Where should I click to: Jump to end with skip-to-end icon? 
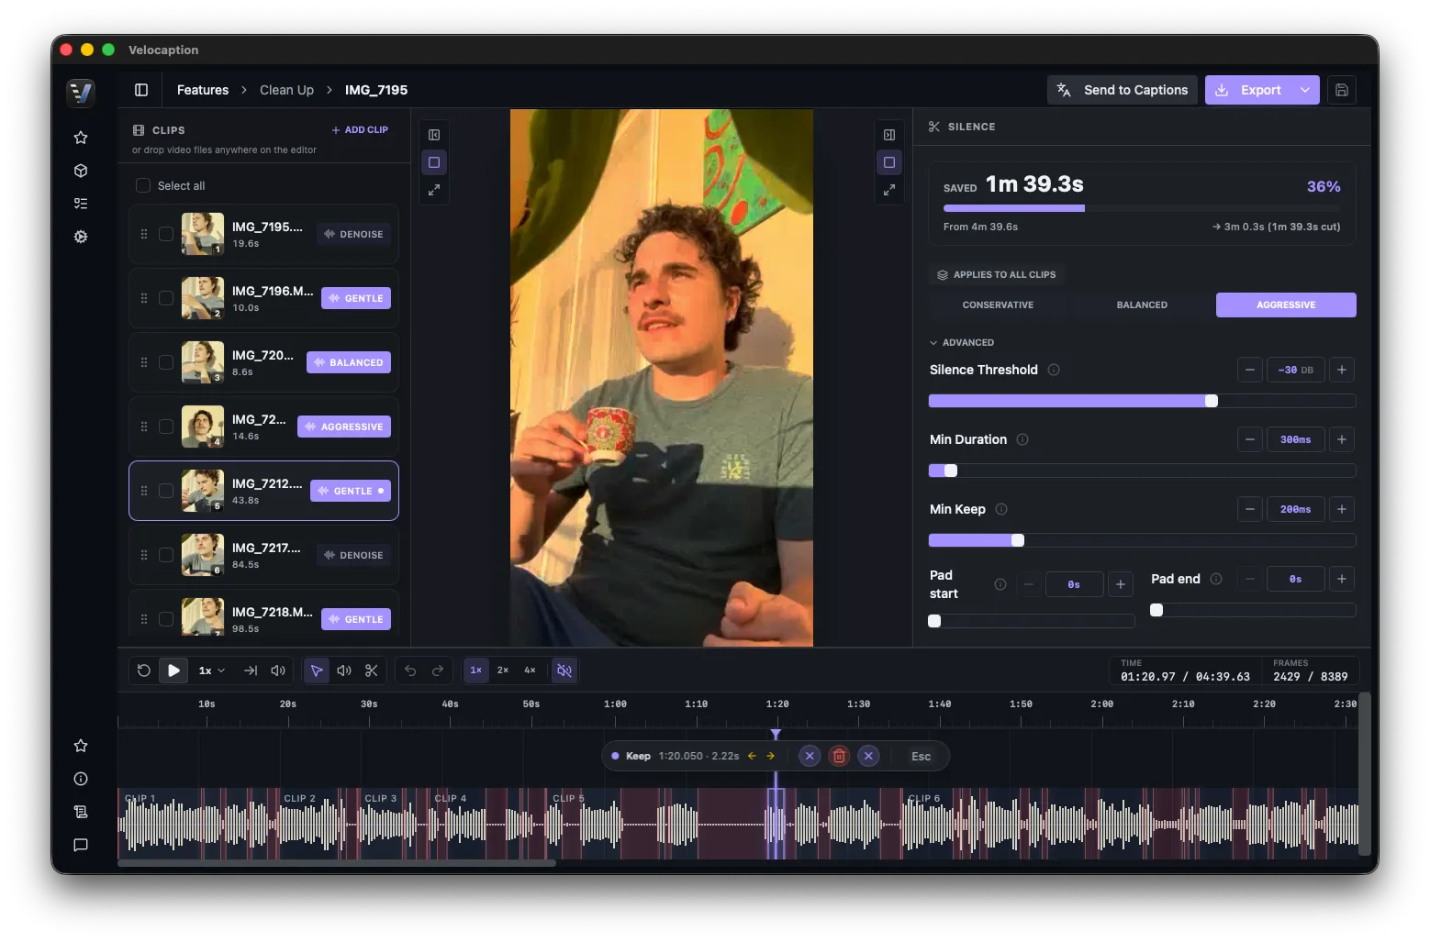[x=251, y=670]
